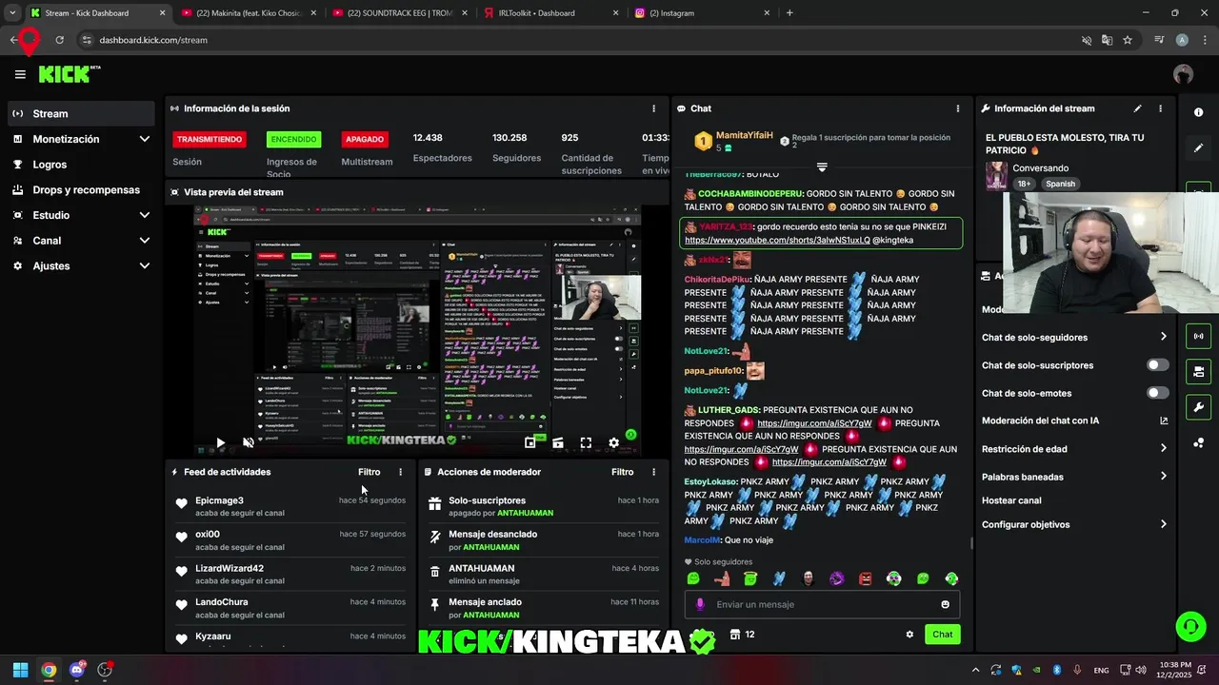Open Palabras baneadas settings
This screenshot has height=685, width=1219.
[1075, 477]
